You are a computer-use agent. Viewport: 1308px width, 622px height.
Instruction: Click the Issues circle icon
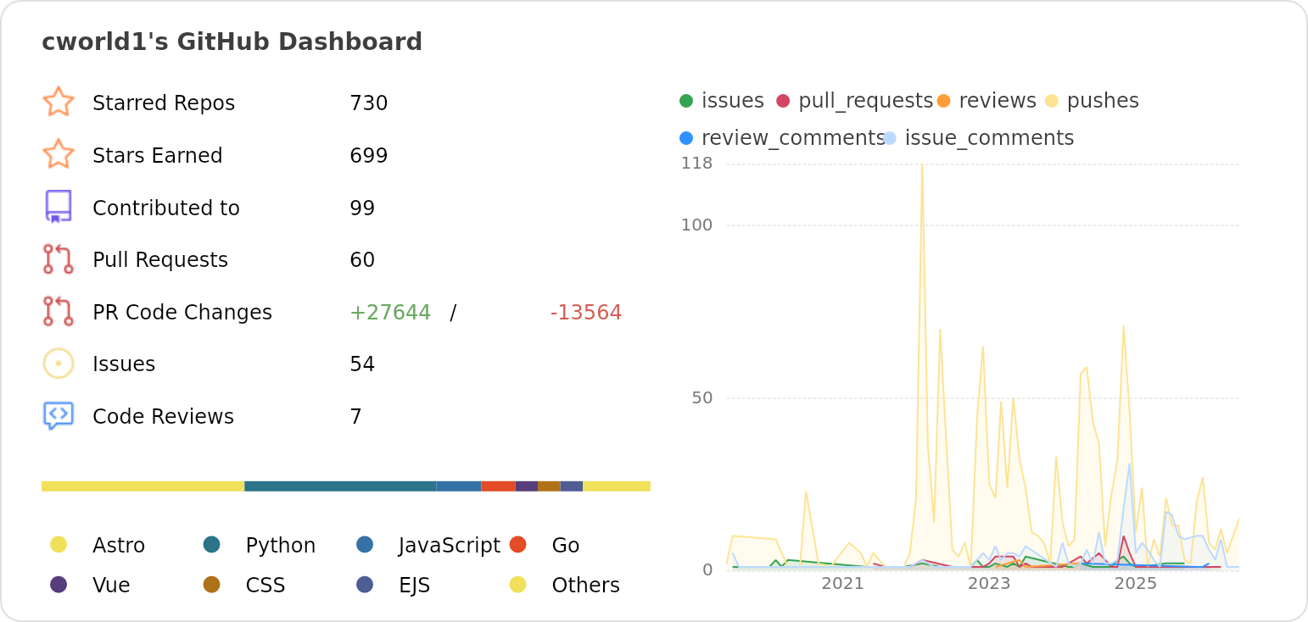tap(59, 364)
